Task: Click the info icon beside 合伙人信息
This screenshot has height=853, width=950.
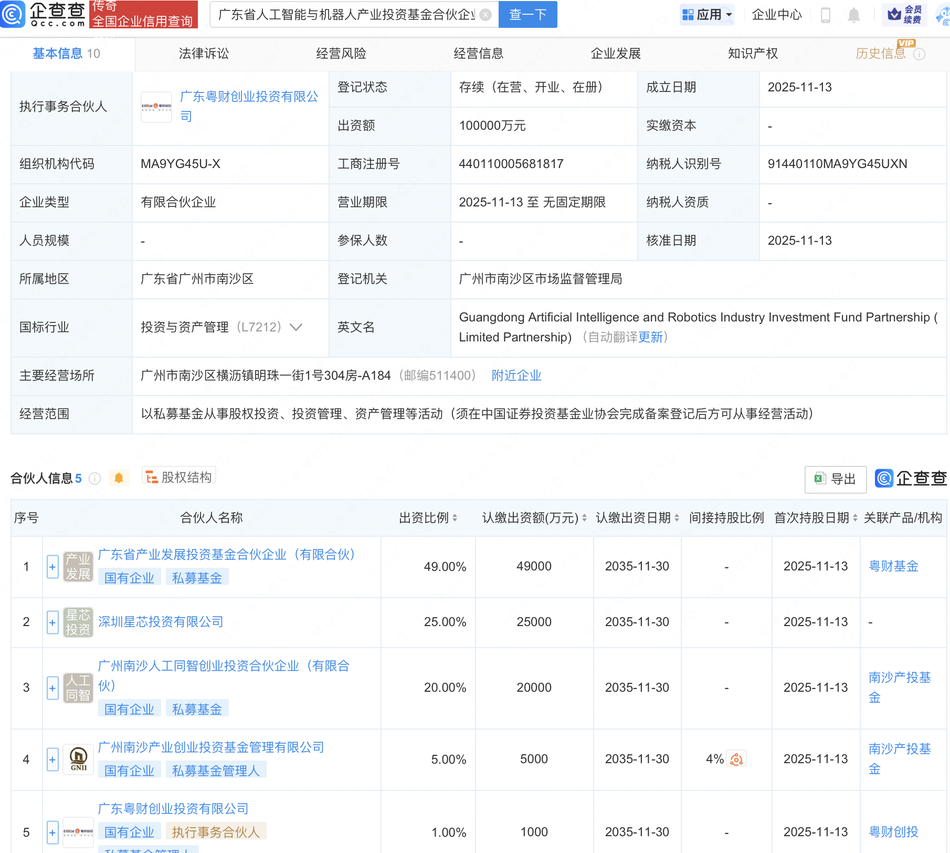Action: (95, 478)
